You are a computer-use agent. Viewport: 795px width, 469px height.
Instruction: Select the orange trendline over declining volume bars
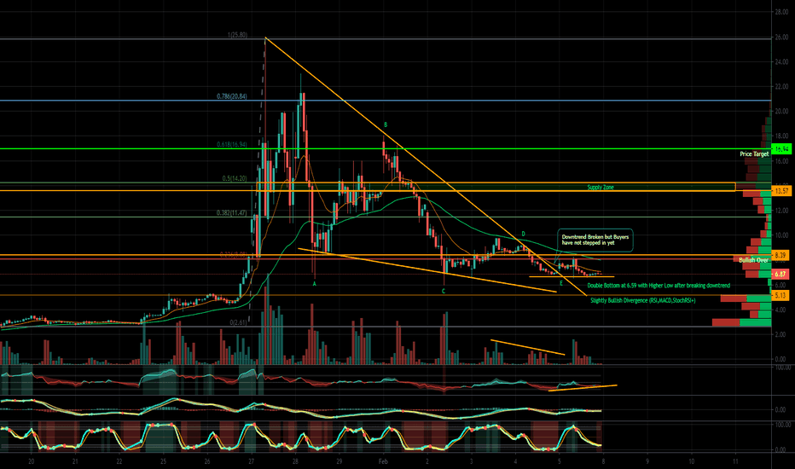point(528,347)
